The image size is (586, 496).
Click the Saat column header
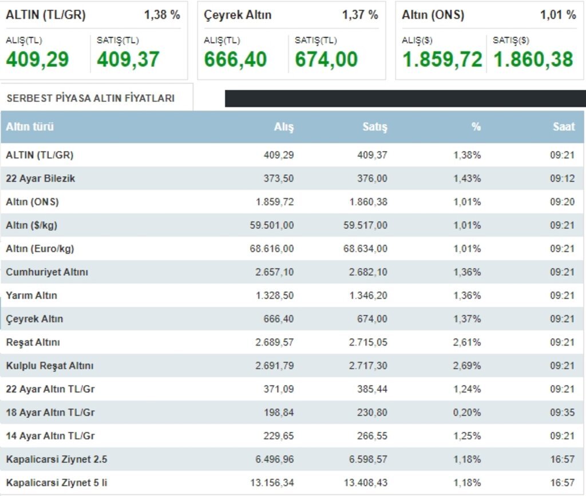(563, 127)
